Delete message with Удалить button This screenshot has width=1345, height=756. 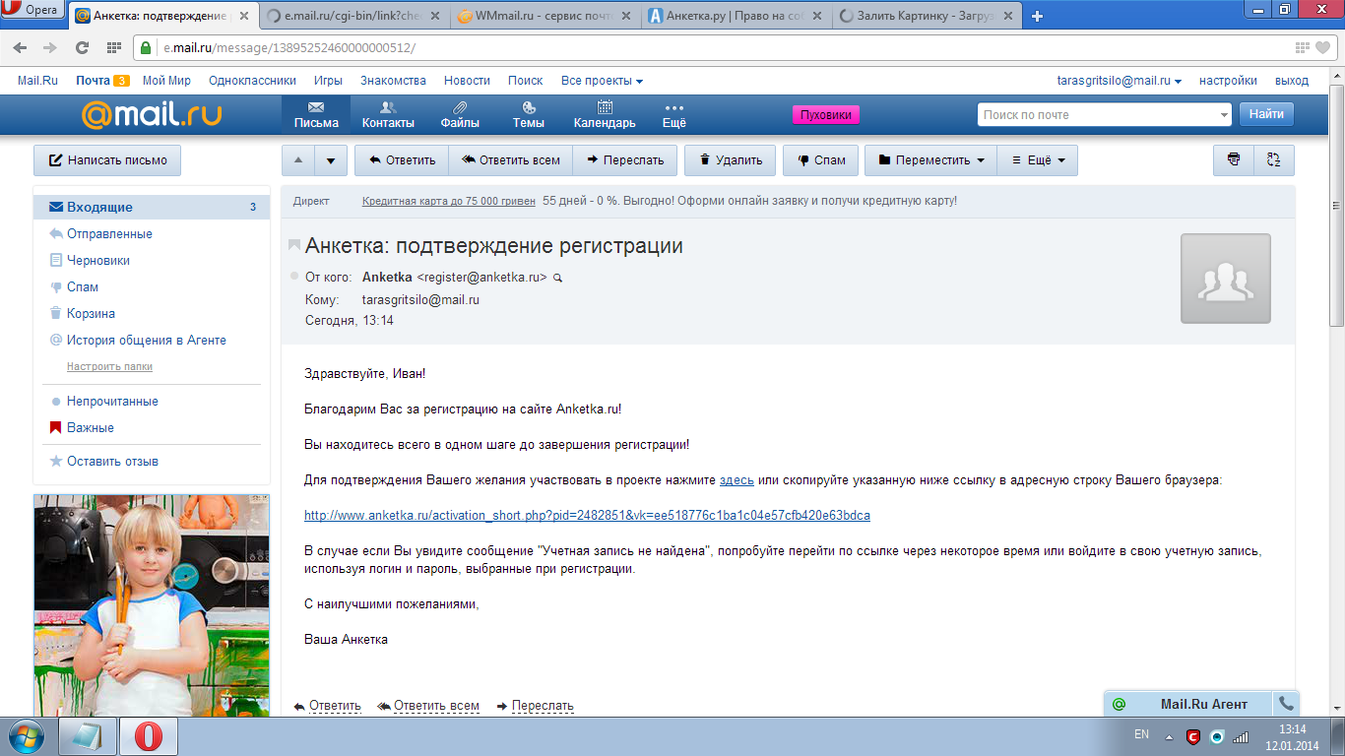click(730, 160)
